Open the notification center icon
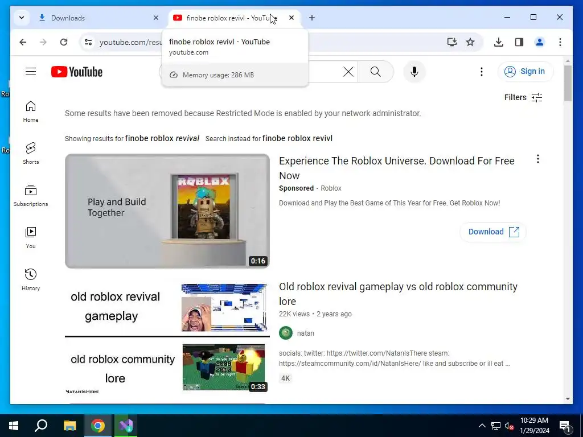The width and height of the screenshot is (583, 437). [x=565, y=426]
